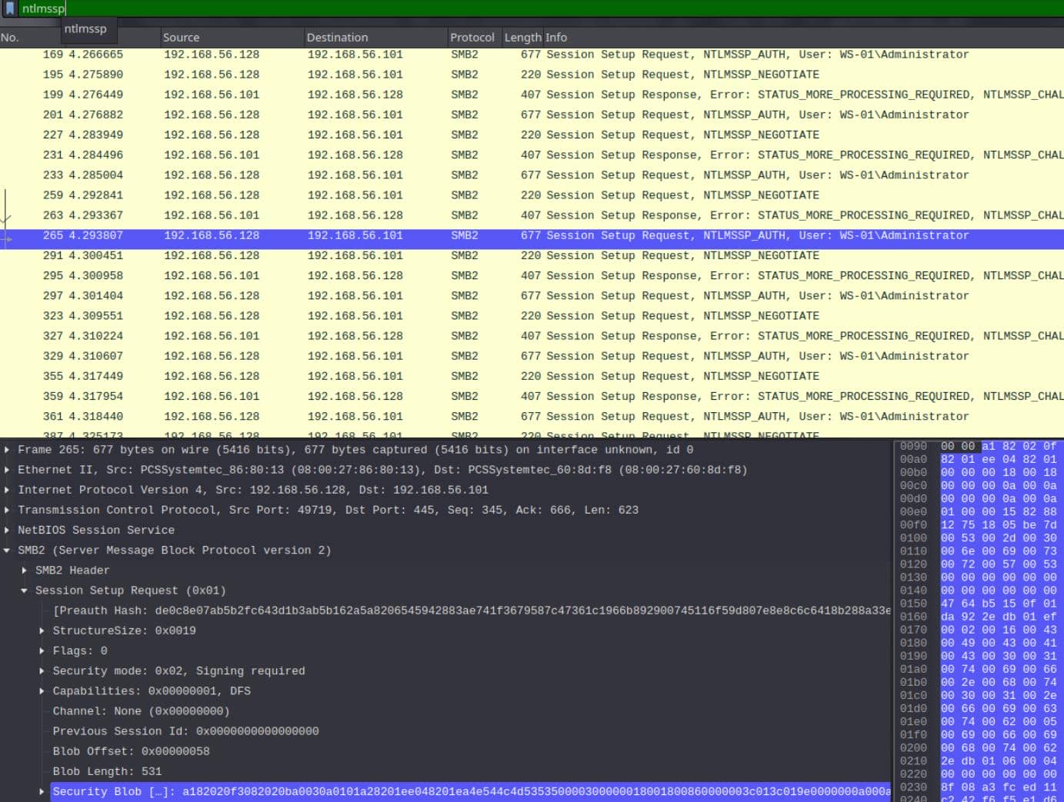Screen dimensions: 1064x802
Task: Select packet 263 Session Setup Response row
Action: point(532,215)
